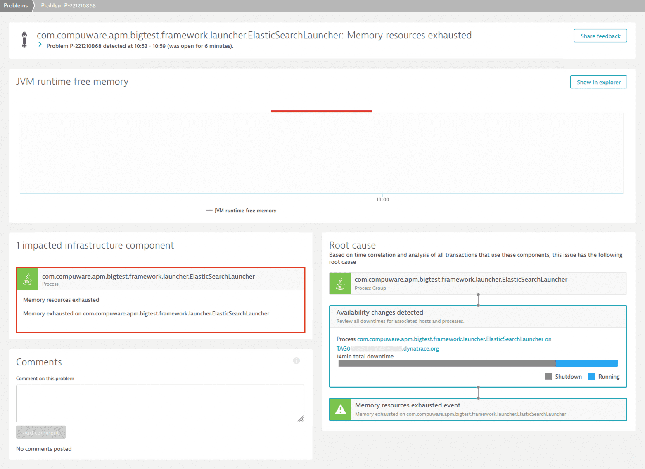Image resolution: width=645 pixels, height=469 pixels.
Task: Expand problem details chevron near detected time
Action: (40, 45)
